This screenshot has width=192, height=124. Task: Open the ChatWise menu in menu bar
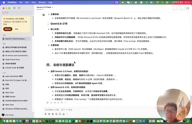tap(12, 2)
